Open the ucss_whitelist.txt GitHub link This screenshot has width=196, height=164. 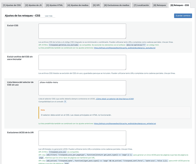point(125,124)
